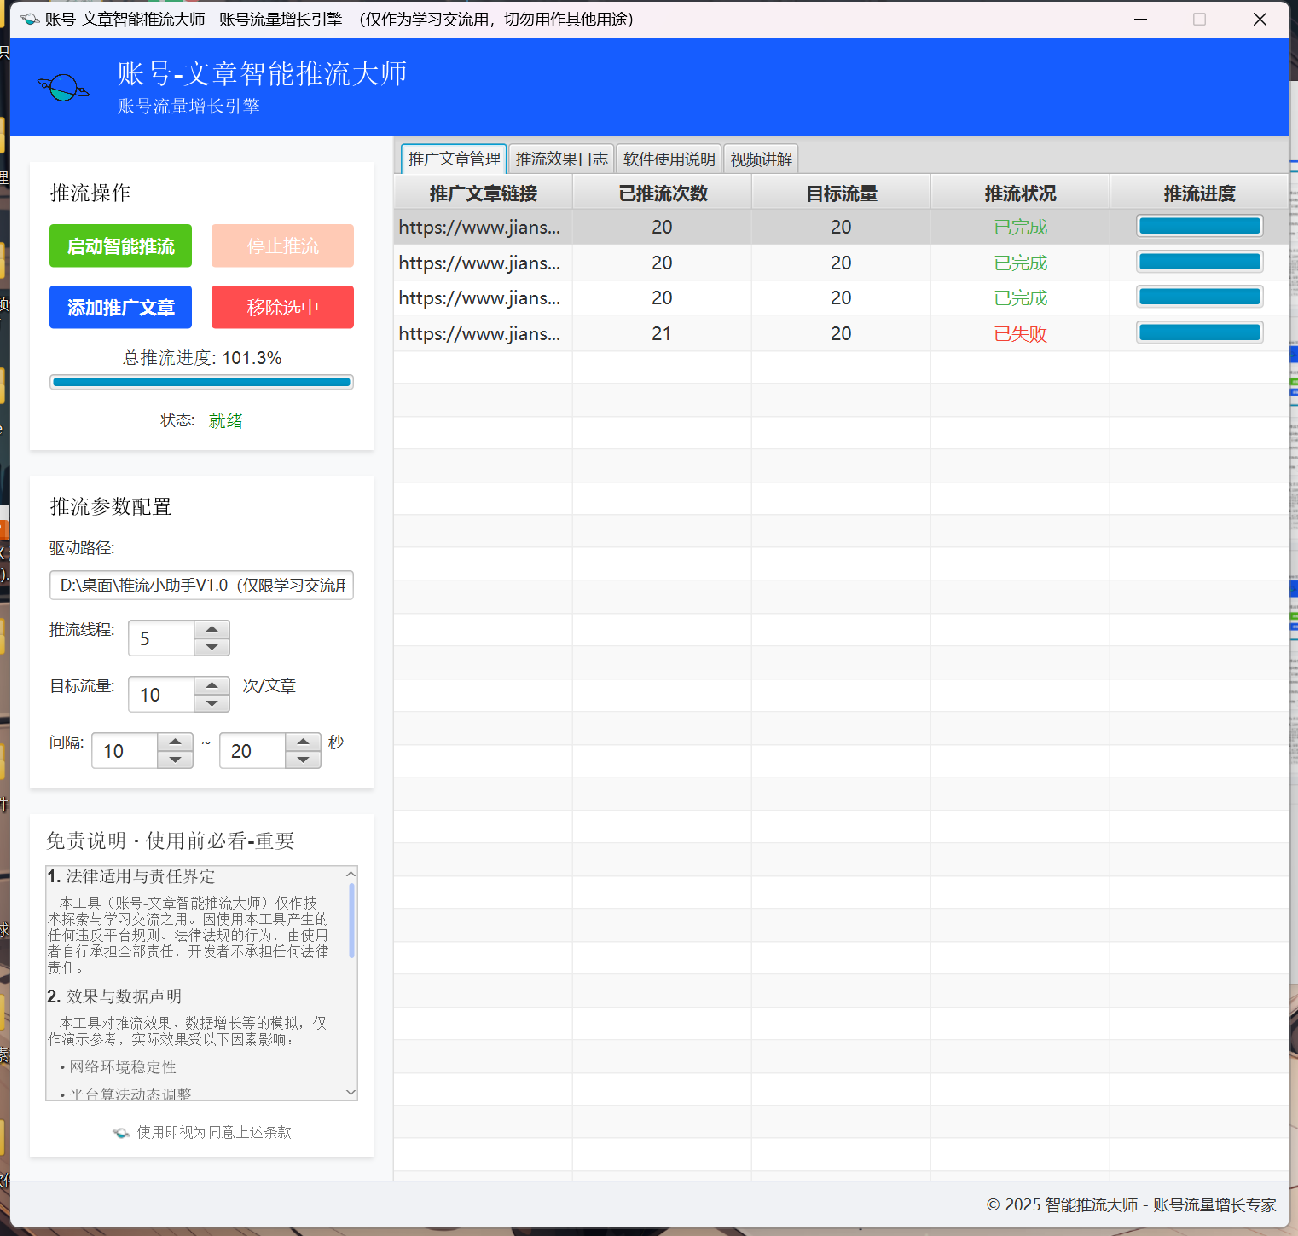Click the 驱动路径 file path field

[201, 586]
